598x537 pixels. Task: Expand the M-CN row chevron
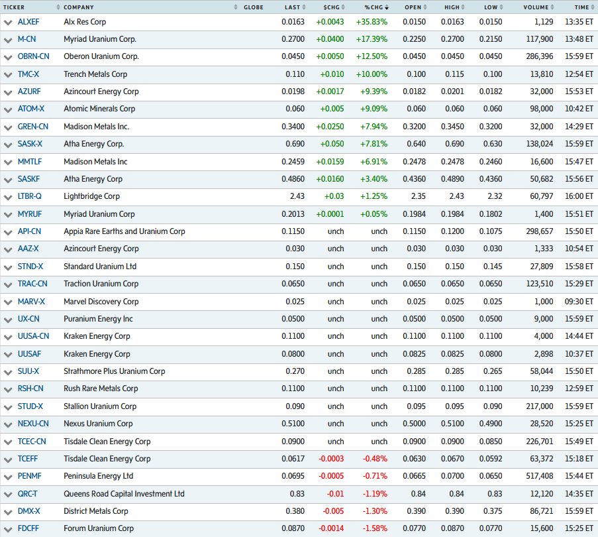click(8, 40)
